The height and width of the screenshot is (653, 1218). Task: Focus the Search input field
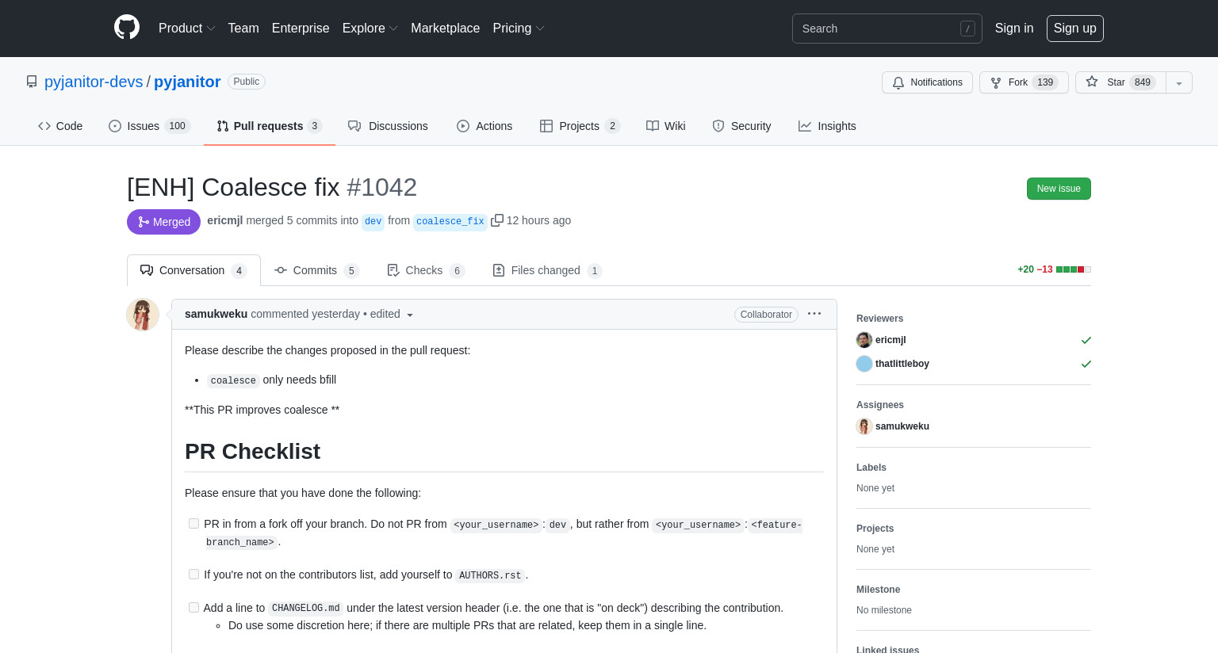pos(887,29)
